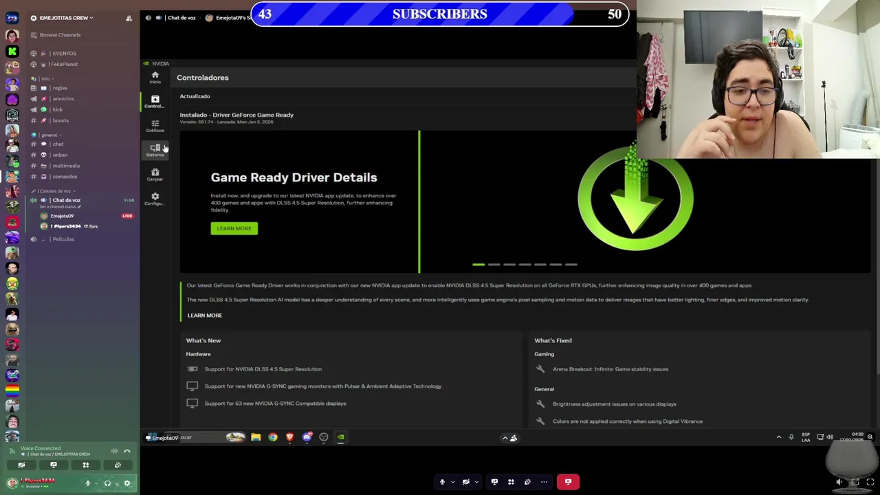Open the chat text channel

[x=58, y=144]
